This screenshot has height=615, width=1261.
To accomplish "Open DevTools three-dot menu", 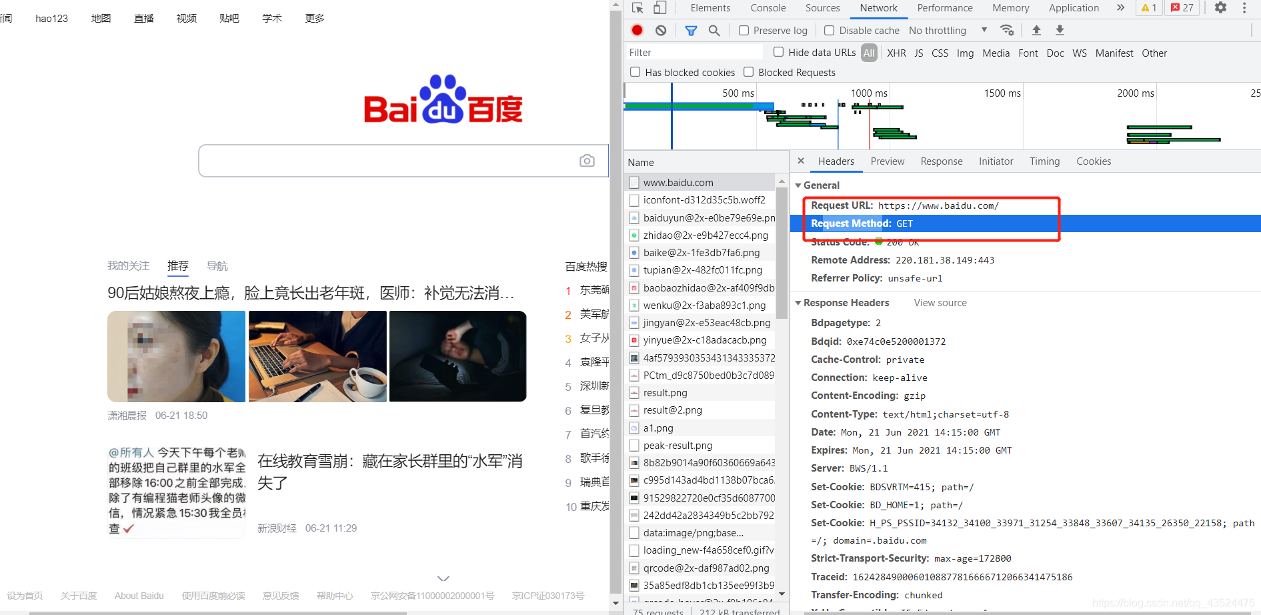I will pos(1244,8).
